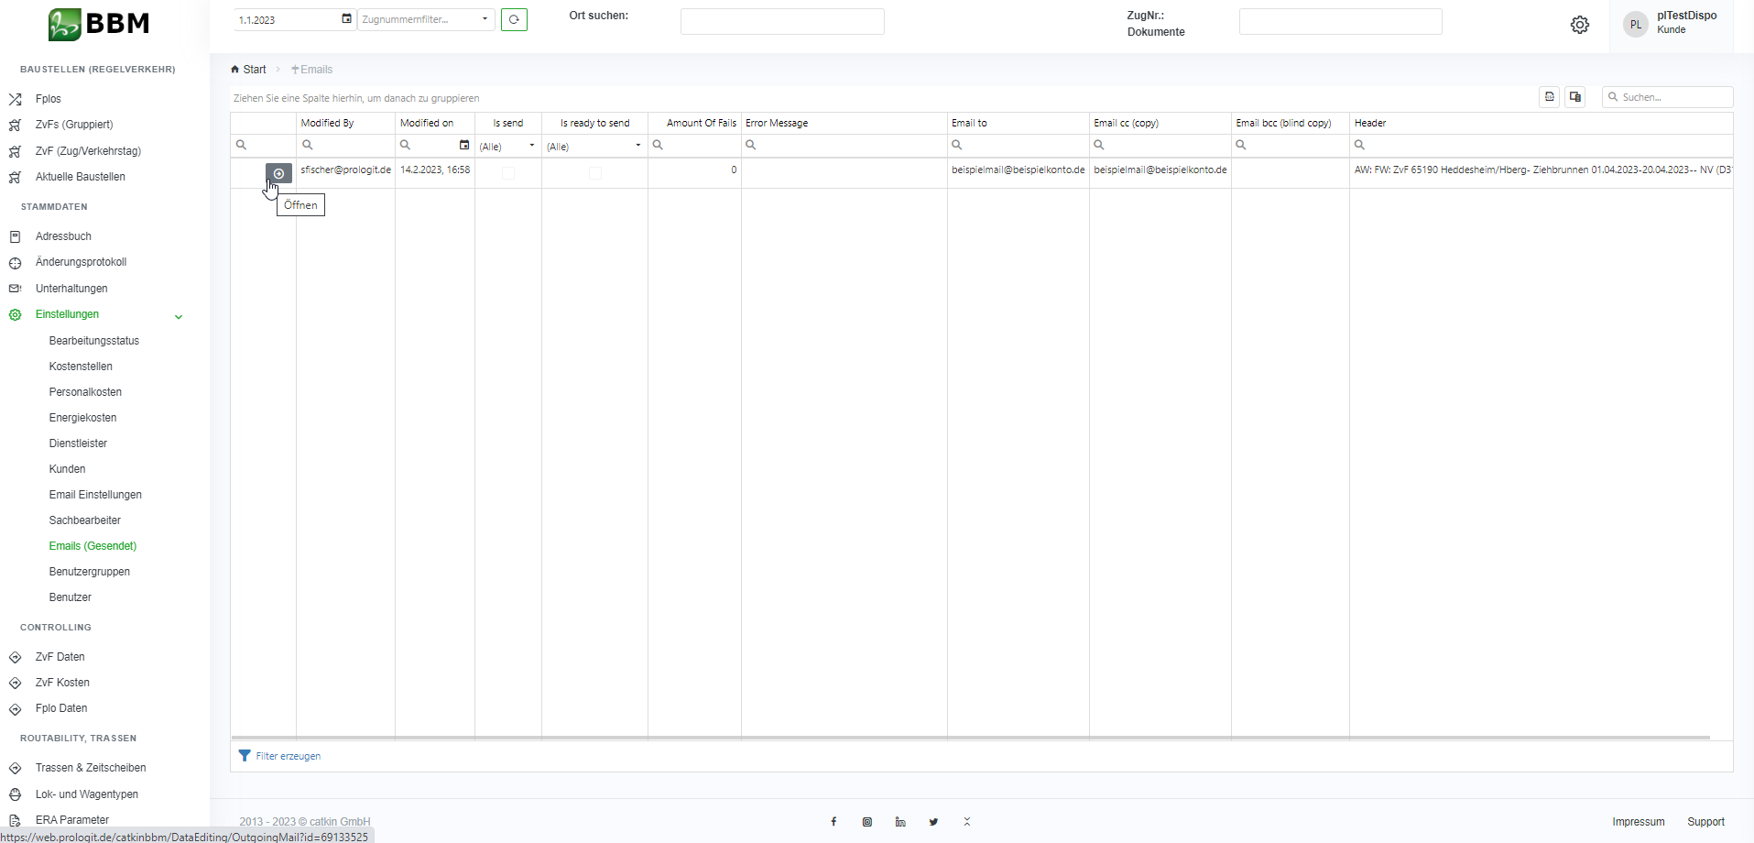Open the LinkedIn icon in footer
The image size is (1754, 843).
pyautogui.click(x=900, y=822)
